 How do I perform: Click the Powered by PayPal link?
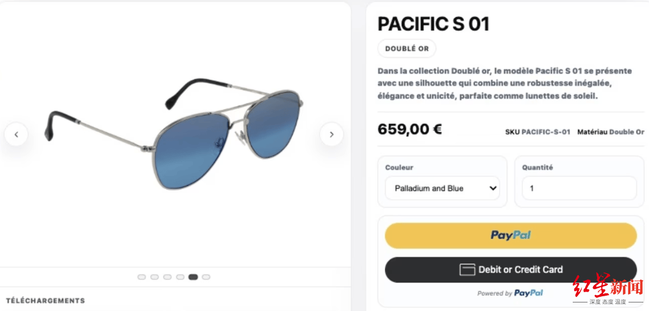(510, 293)
